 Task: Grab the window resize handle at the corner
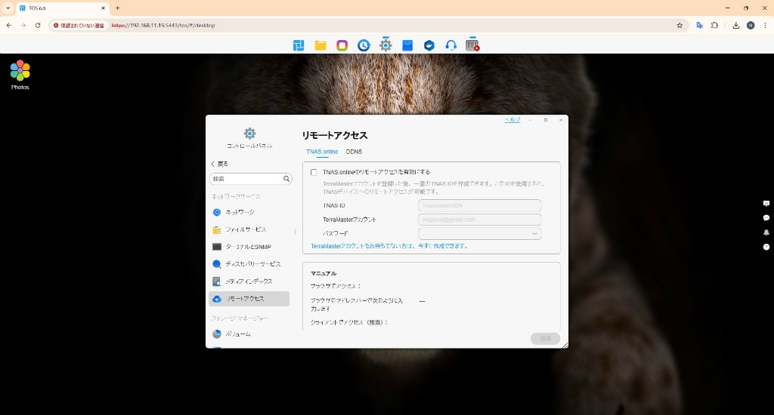coord(565,345)
